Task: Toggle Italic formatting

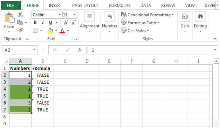Action: click(x=43, y=23)
